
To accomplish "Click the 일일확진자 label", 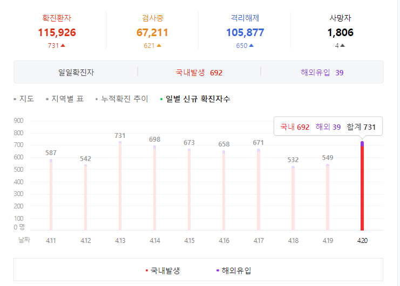I will tap(76, 72).
